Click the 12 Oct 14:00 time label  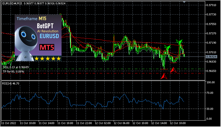[159, 123]
